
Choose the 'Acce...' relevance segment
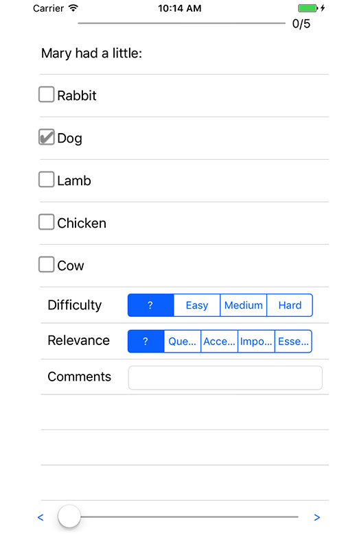(219, 341)
